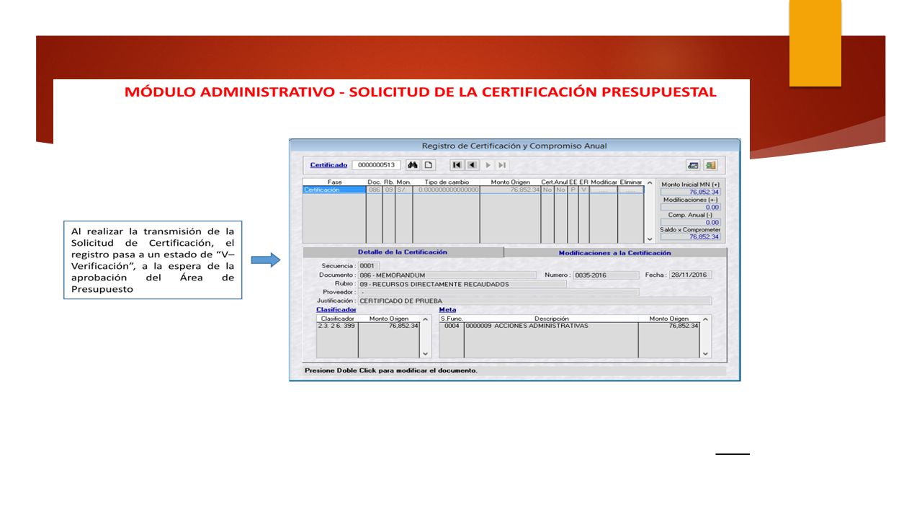Click the Saldo x Comprometer value 76,852.34
The image size is (922, 519).
pyautogui.click(x=690, y=236)
